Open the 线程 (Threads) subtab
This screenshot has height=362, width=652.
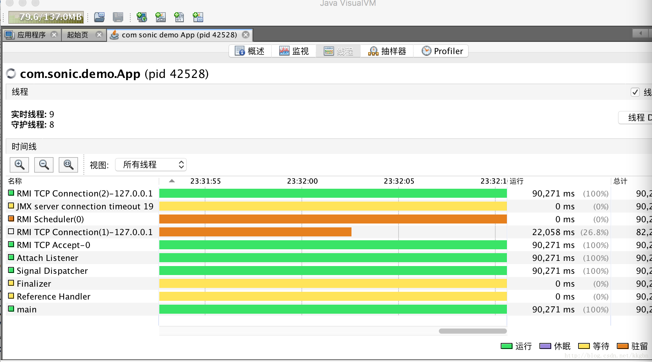click(338, 51)
